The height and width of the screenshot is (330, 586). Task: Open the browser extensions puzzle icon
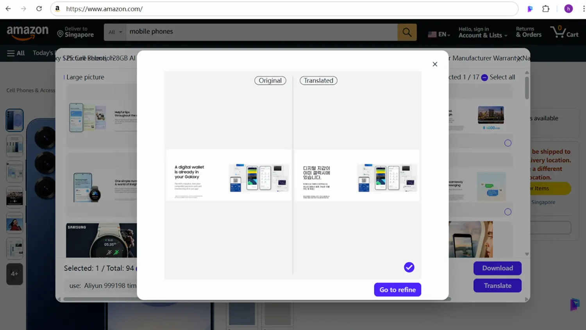pos(546,9)
